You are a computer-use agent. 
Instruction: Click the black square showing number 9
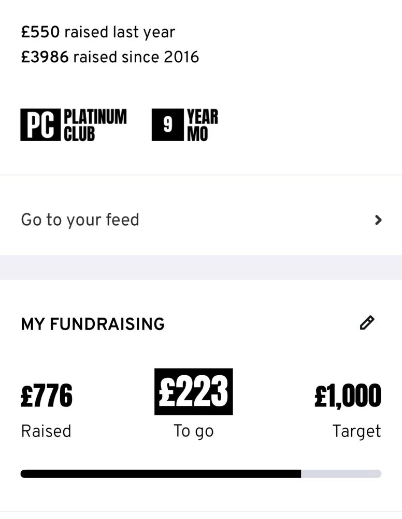168,125
